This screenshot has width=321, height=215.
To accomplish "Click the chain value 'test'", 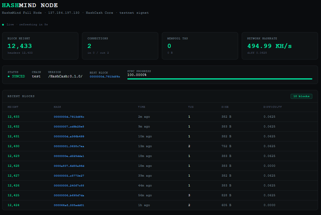I will tap(36, 76).
